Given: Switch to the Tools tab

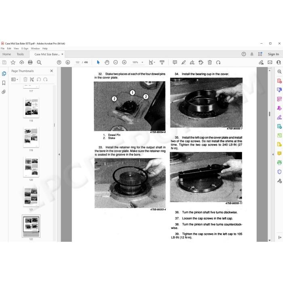Looking at the screenshot, I should [20, 54].
